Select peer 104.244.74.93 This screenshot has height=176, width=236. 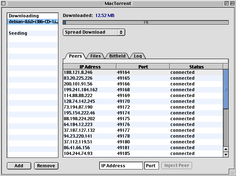tap(143, 154)
